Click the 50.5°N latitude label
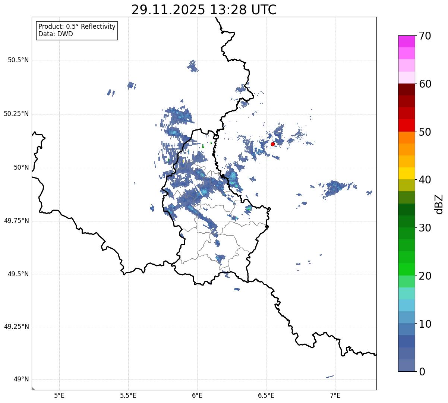 point(18,60)
